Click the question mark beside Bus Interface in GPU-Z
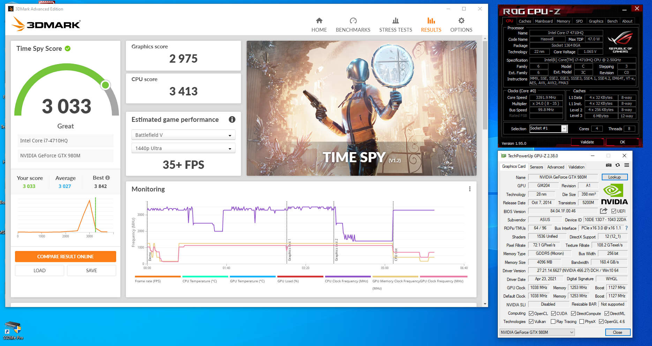Viewport: 652px width, 346px height. click(x=627, y=228)
